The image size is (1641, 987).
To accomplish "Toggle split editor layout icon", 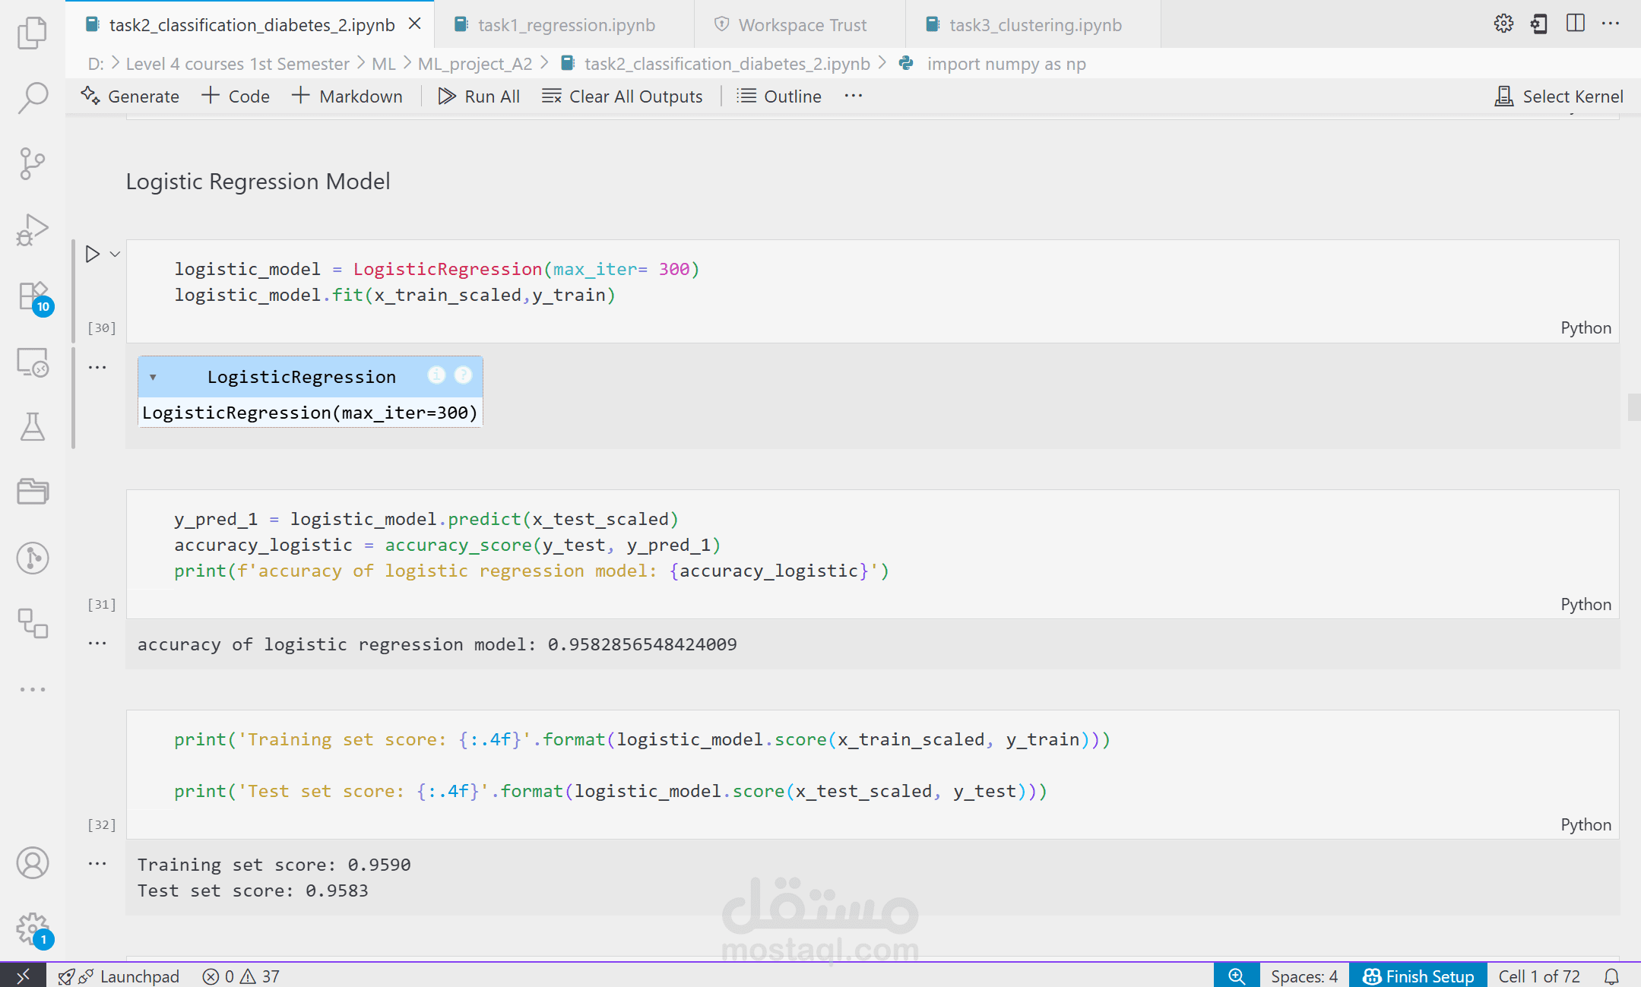I will pos(1576,24).
